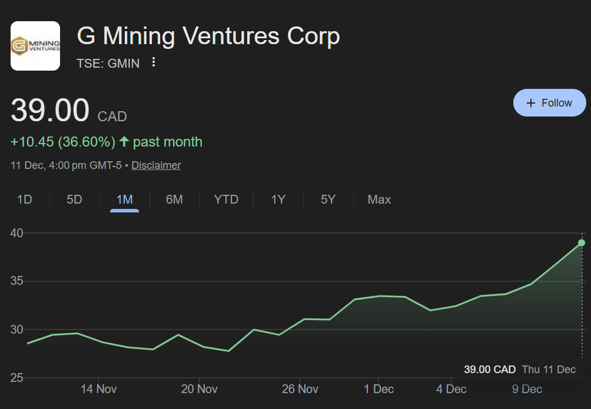Click the G Mining Ventures logo
Screen dimensions: 591x409
click(x=35, y=46)
